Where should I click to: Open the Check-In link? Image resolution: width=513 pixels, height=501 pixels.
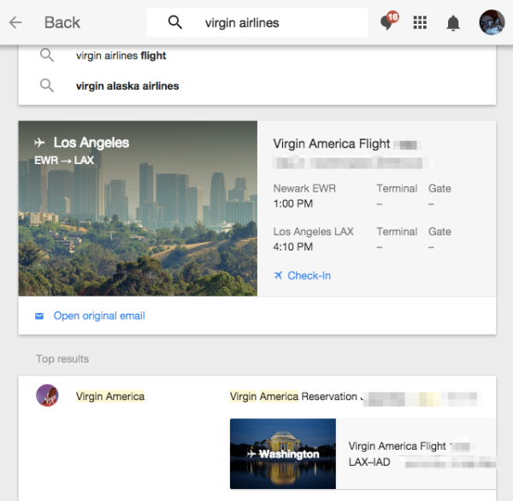(309, 275)
